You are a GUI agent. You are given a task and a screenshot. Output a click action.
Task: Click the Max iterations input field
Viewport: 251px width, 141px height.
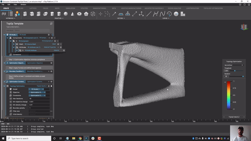(x=39, y=98)
